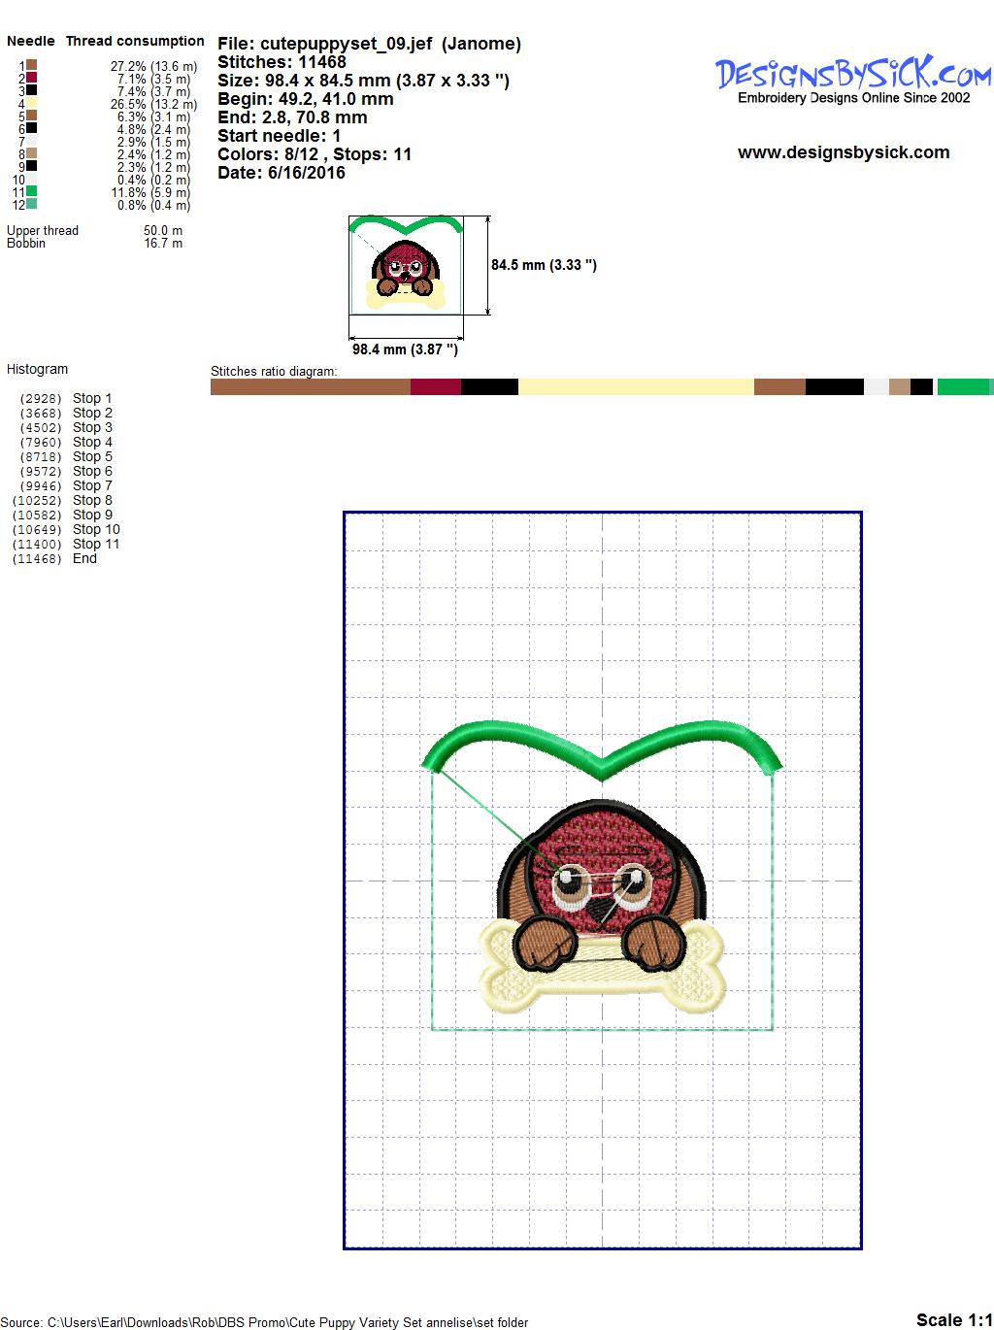Select the needle 8 tan color swatch
The height and width of the screenshot is (1330, 994).
coord(31,153)
